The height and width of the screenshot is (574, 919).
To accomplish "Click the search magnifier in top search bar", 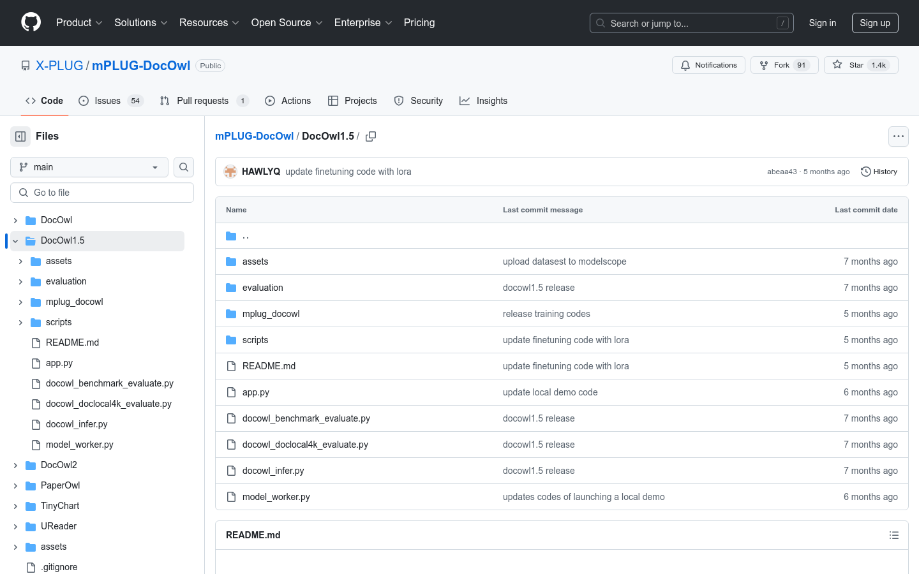I will click(601, 23).
